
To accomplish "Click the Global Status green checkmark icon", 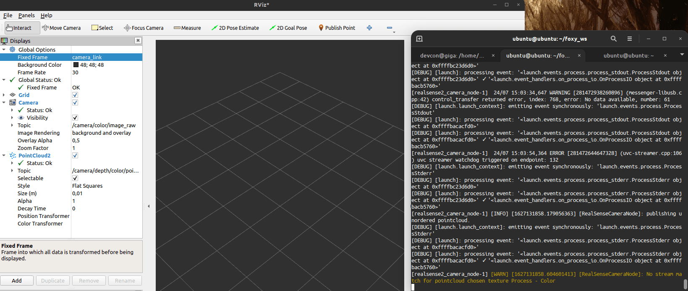I will pyautogui.click(x=13, y=80).
